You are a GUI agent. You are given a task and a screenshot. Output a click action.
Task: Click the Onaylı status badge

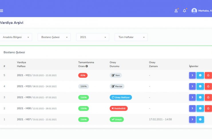click(x=117, y=119)
